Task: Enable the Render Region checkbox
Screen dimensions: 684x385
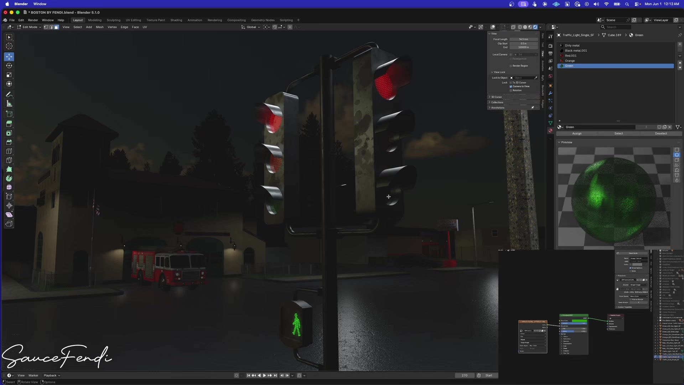Action: coord(511,66)
